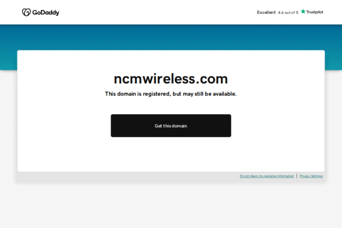The height and width of the screenshot is (228, 342).
Task: Click blank white header between logo and rating
Action: coord(157,12)
